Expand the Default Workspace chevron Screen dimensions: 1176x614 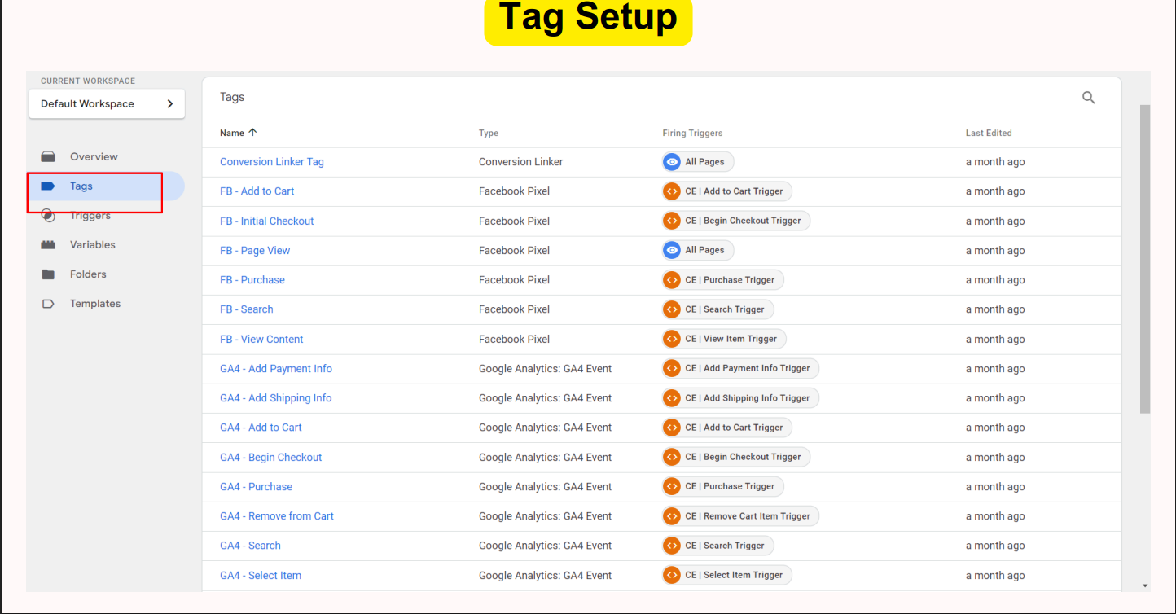point(170,103)
